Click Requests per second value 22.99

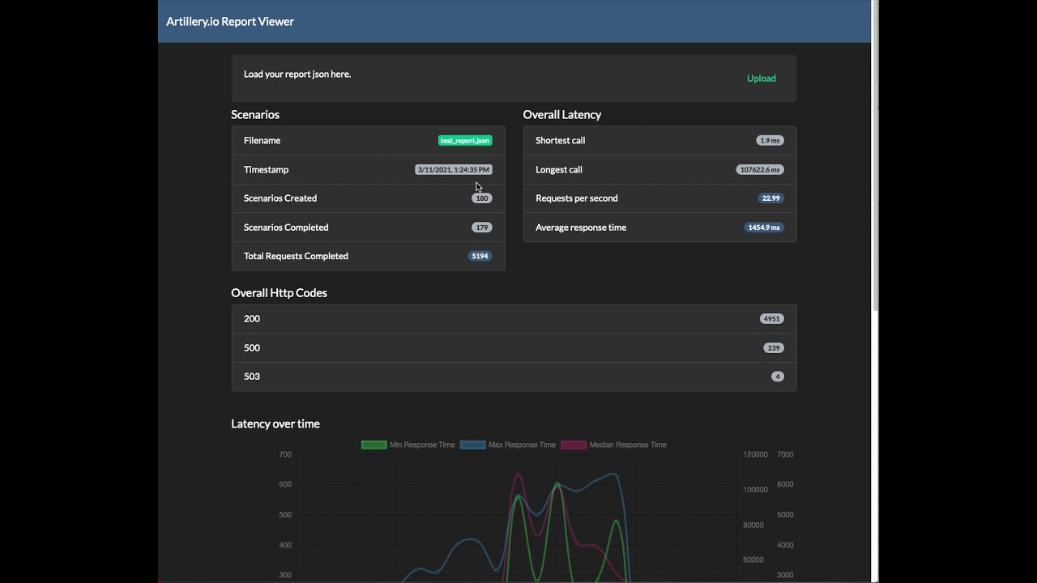point(771,198)
